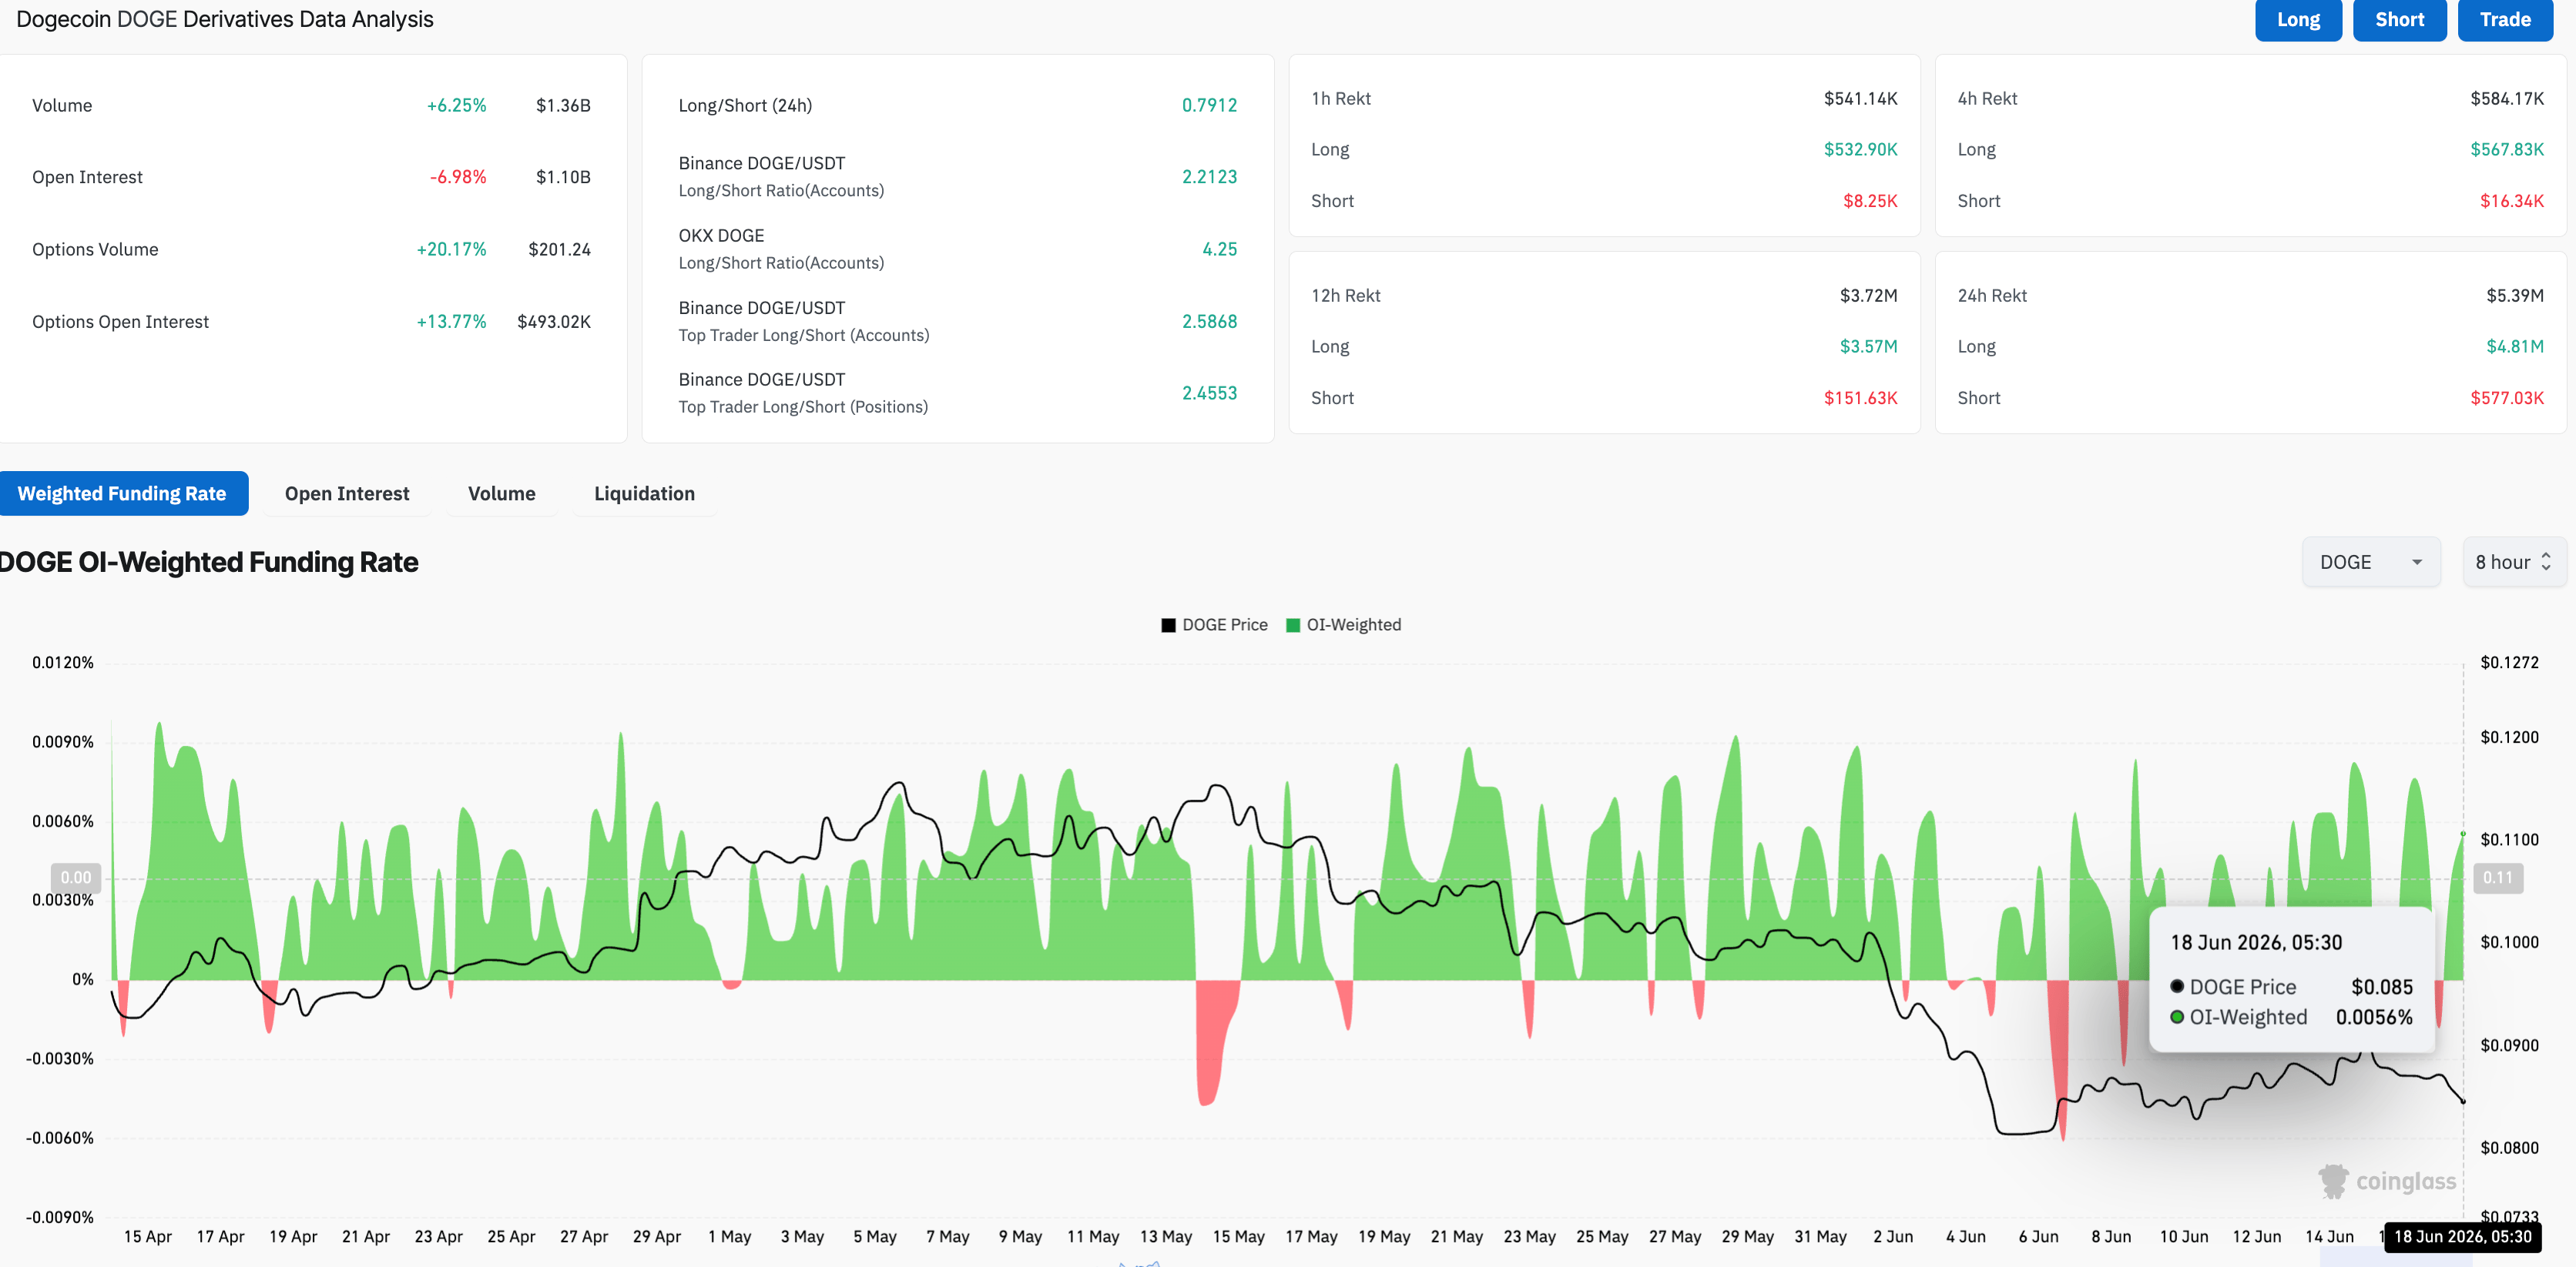This screenshot has width=2576, height=1267.
Task: Click 4h Rekt short value $16.34K
Action: 2511,202
